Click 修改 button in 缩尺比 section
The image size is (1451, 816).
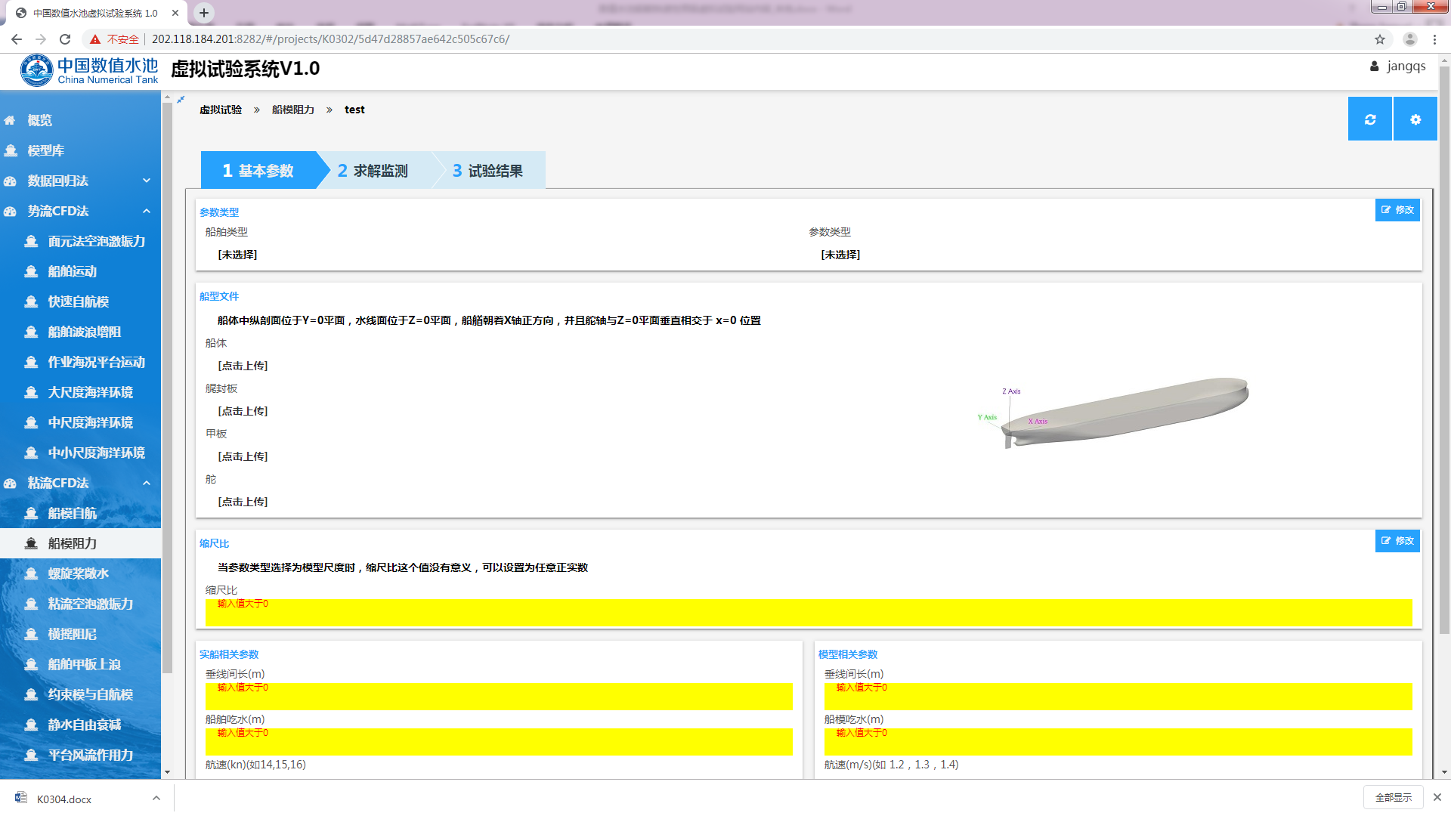(1397, 541)
